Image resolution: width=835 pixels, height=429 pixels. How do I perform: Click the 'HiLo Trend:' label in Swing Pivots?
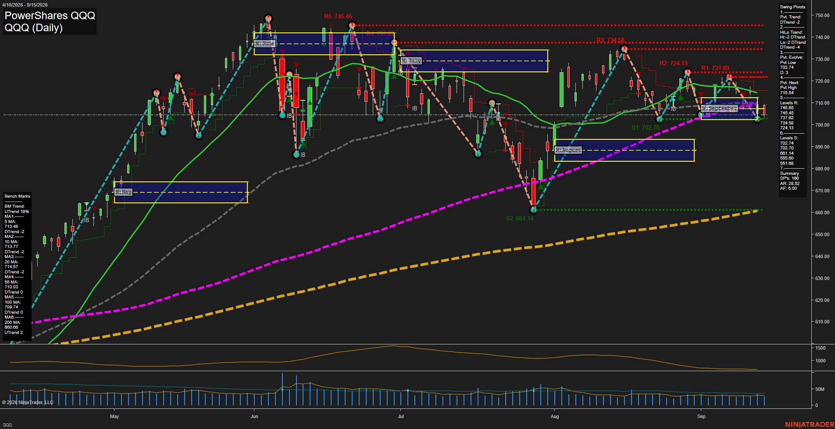791,32
